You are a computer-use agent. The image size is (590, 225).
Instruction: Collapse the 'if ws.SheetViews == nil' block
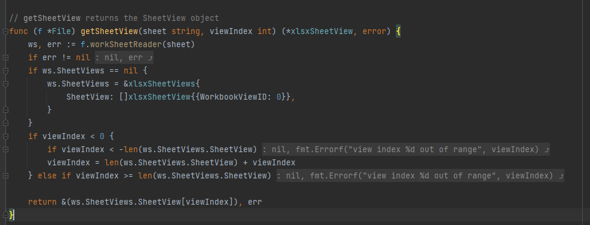click(5, 71)
